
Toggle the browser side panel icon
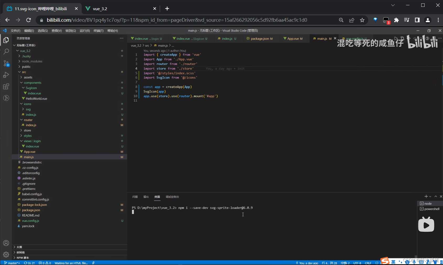pos(417,20)
